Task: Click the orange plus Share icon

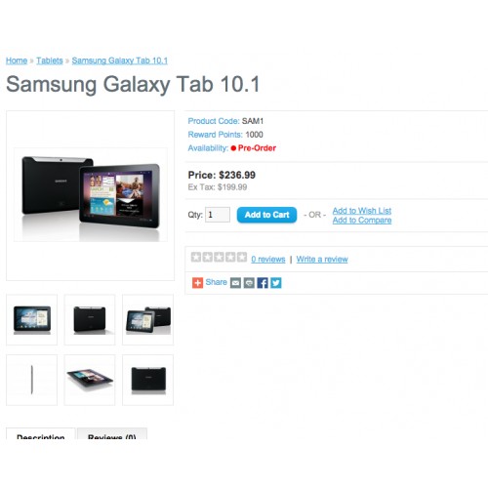Action: click(197, 283)
